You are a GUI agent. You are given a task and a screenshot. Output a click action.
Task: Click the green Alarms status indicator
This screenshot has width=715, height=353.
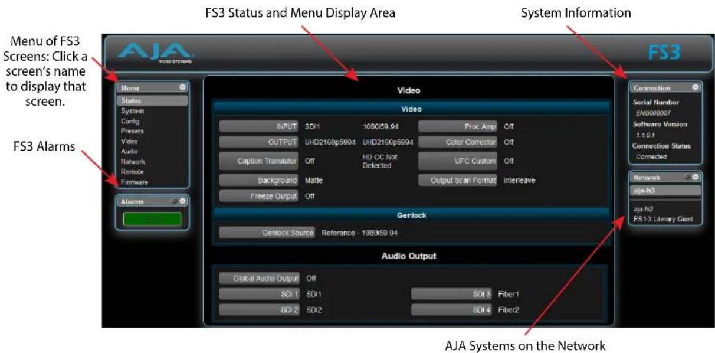tap(152, 218)
